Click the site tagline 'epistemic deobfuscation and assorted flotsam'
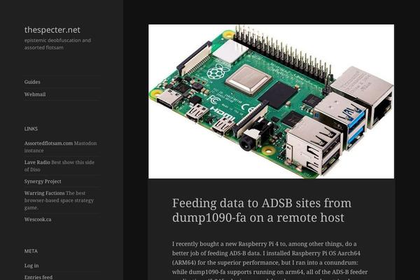Image resolution: width=420 pixels, height=280 pixels. (57, 44)
